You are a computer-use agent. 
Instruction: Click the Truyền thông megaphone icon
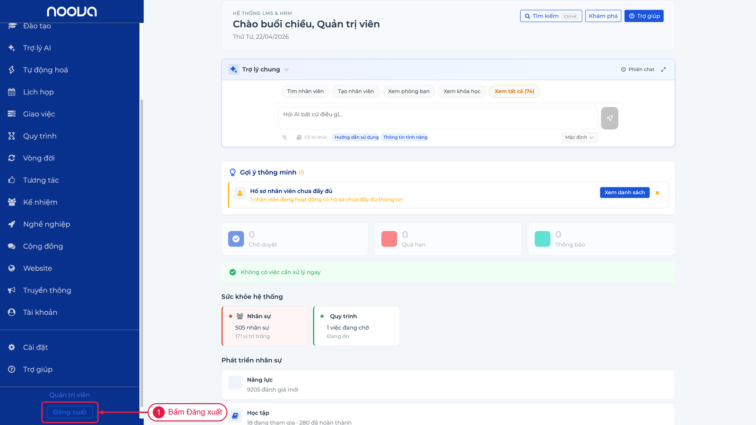coord(12,290)
